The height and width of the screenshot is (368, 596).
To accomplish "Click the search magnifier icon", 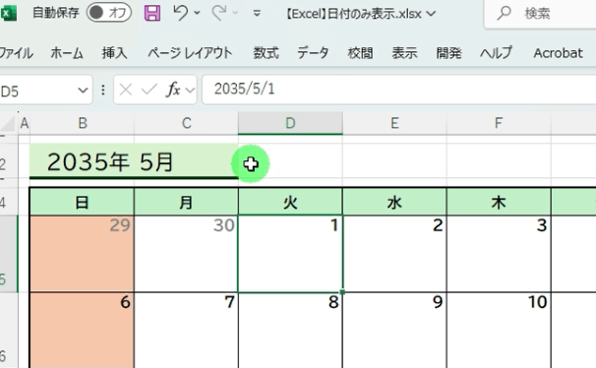I will [x=504, y=14].
